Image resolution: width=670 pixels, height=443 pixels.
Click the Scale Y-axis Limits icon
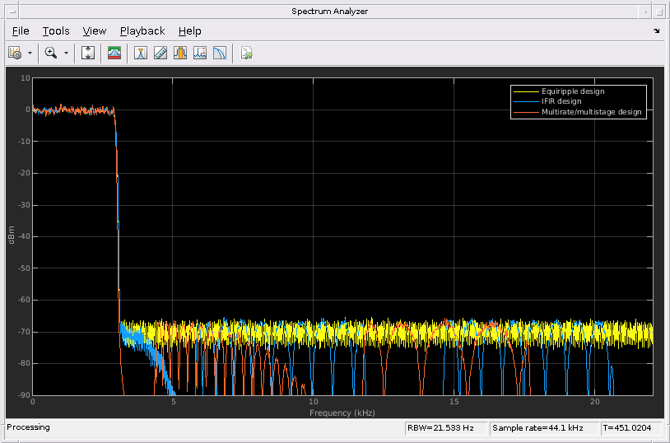[89, 53]
